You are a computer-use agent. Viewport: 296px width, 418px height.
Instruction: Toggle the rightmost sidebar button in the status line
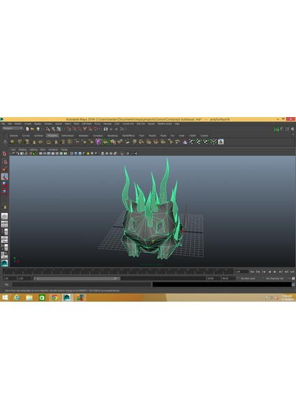pyautogui.click(x=293, y=129)
